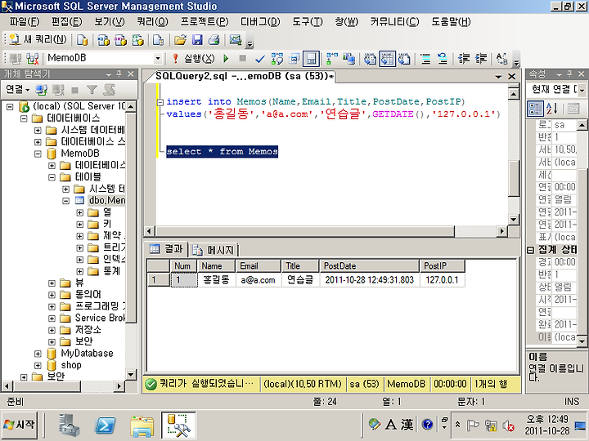Toggle Include Actual Execution Plan icon

coord(331,59)
